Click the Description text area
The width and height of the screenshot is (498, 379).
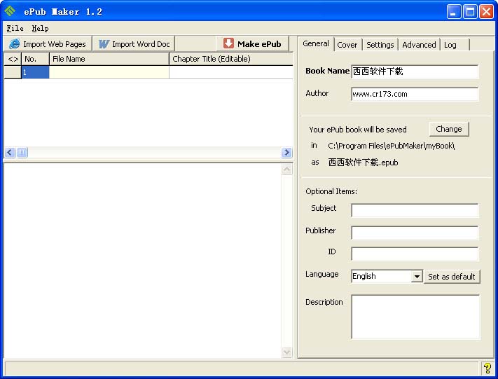click(415, 317)
